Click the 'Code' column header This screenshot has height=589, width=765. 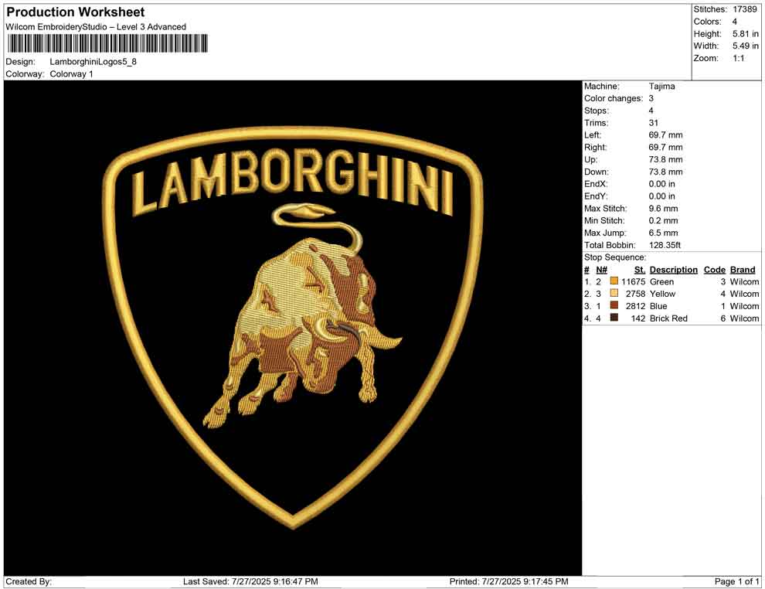[x=715, y=270]
